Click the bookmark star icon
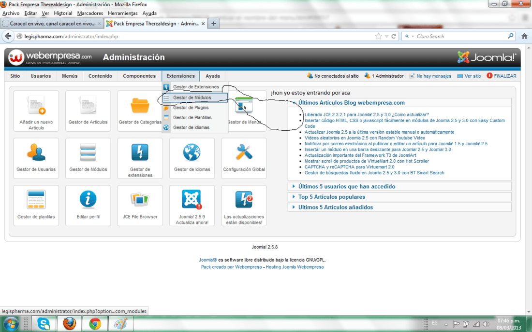 [x=378, y=36]
